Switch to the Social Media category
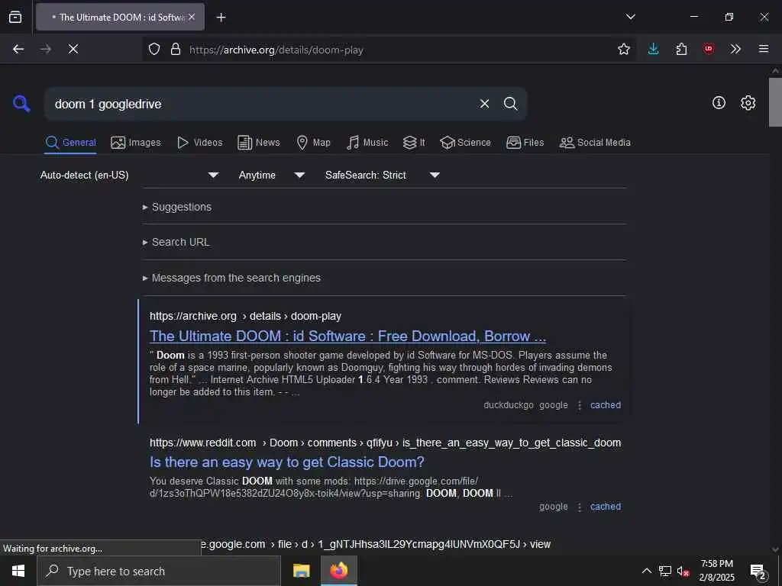This screenshot has height=586, width=782. [595, 143]
